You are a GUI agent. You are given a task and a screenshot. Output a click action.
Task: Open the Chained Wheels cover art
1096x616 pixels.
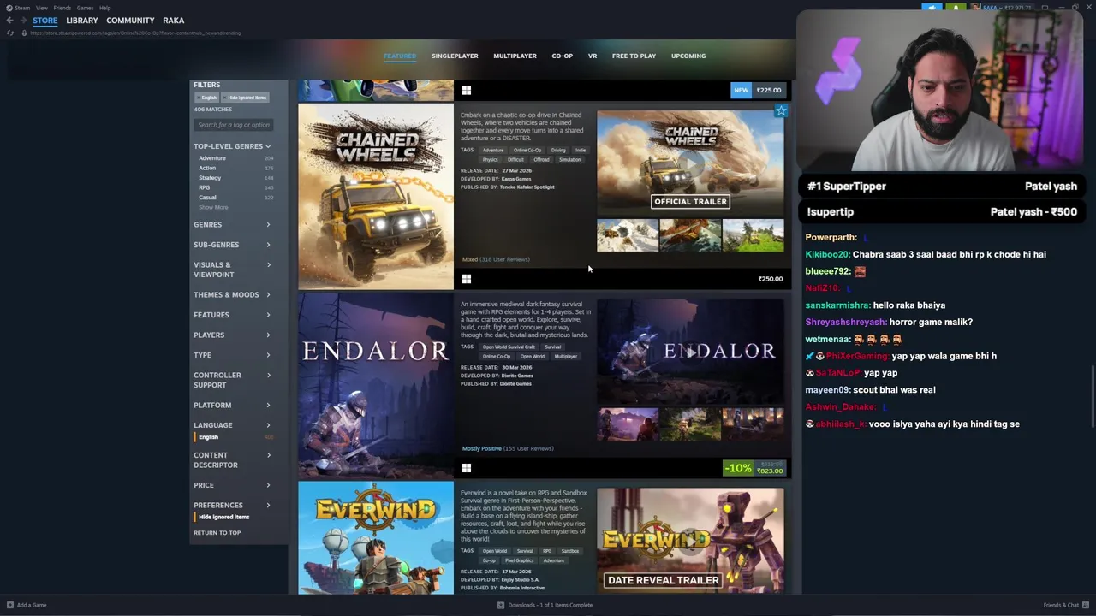tap(376, 197)
